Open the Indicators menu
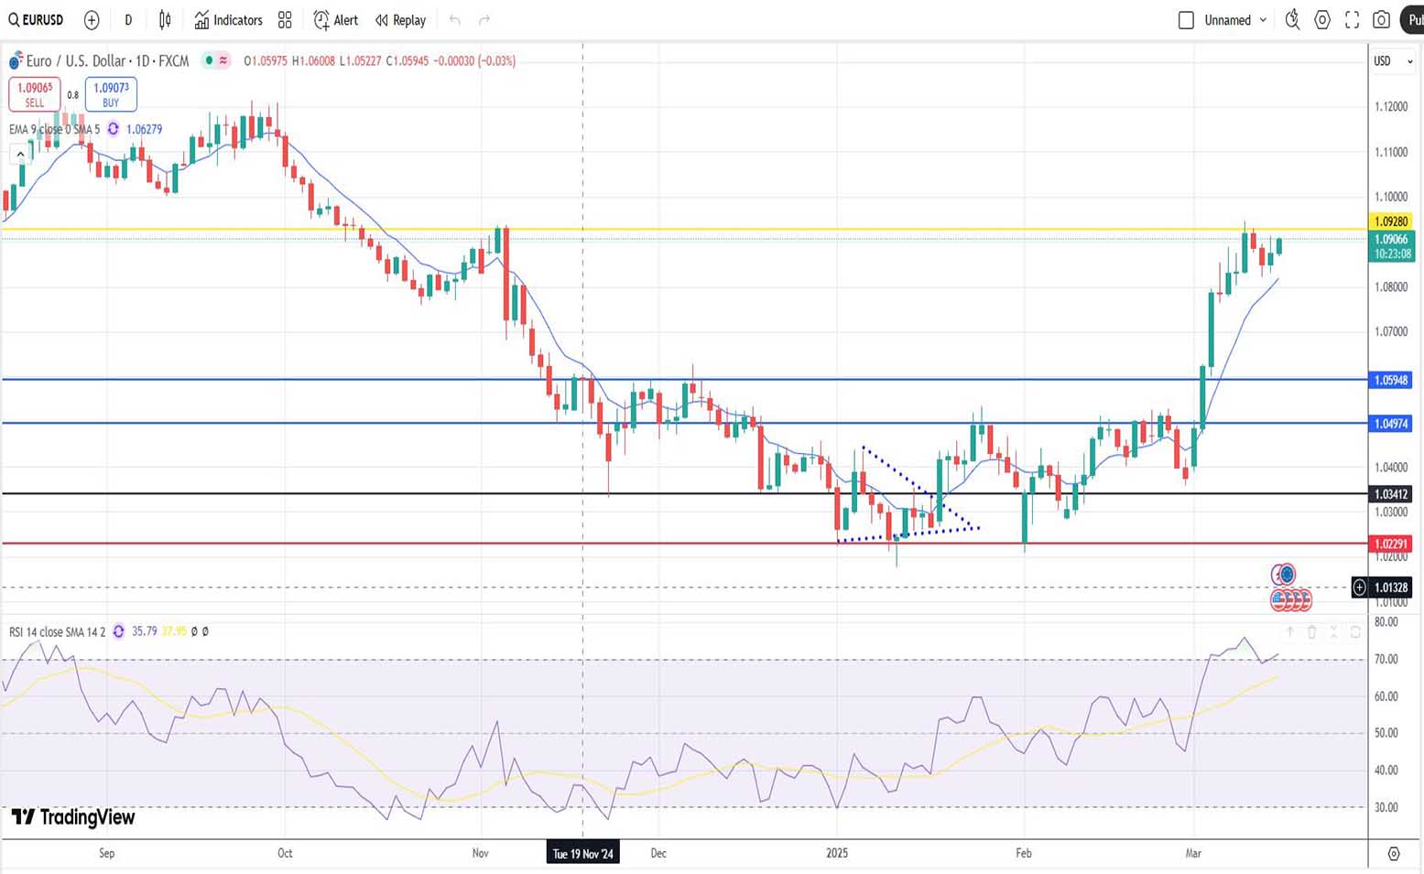Screen dimensions: 1424x874 [x=229, y=20]
